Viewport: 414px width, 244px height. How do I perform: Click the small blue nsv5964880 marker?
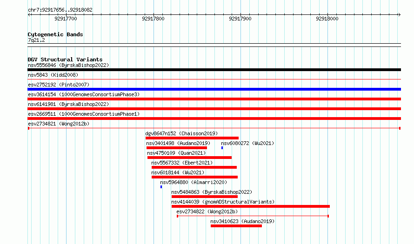(x=161, y=187)
